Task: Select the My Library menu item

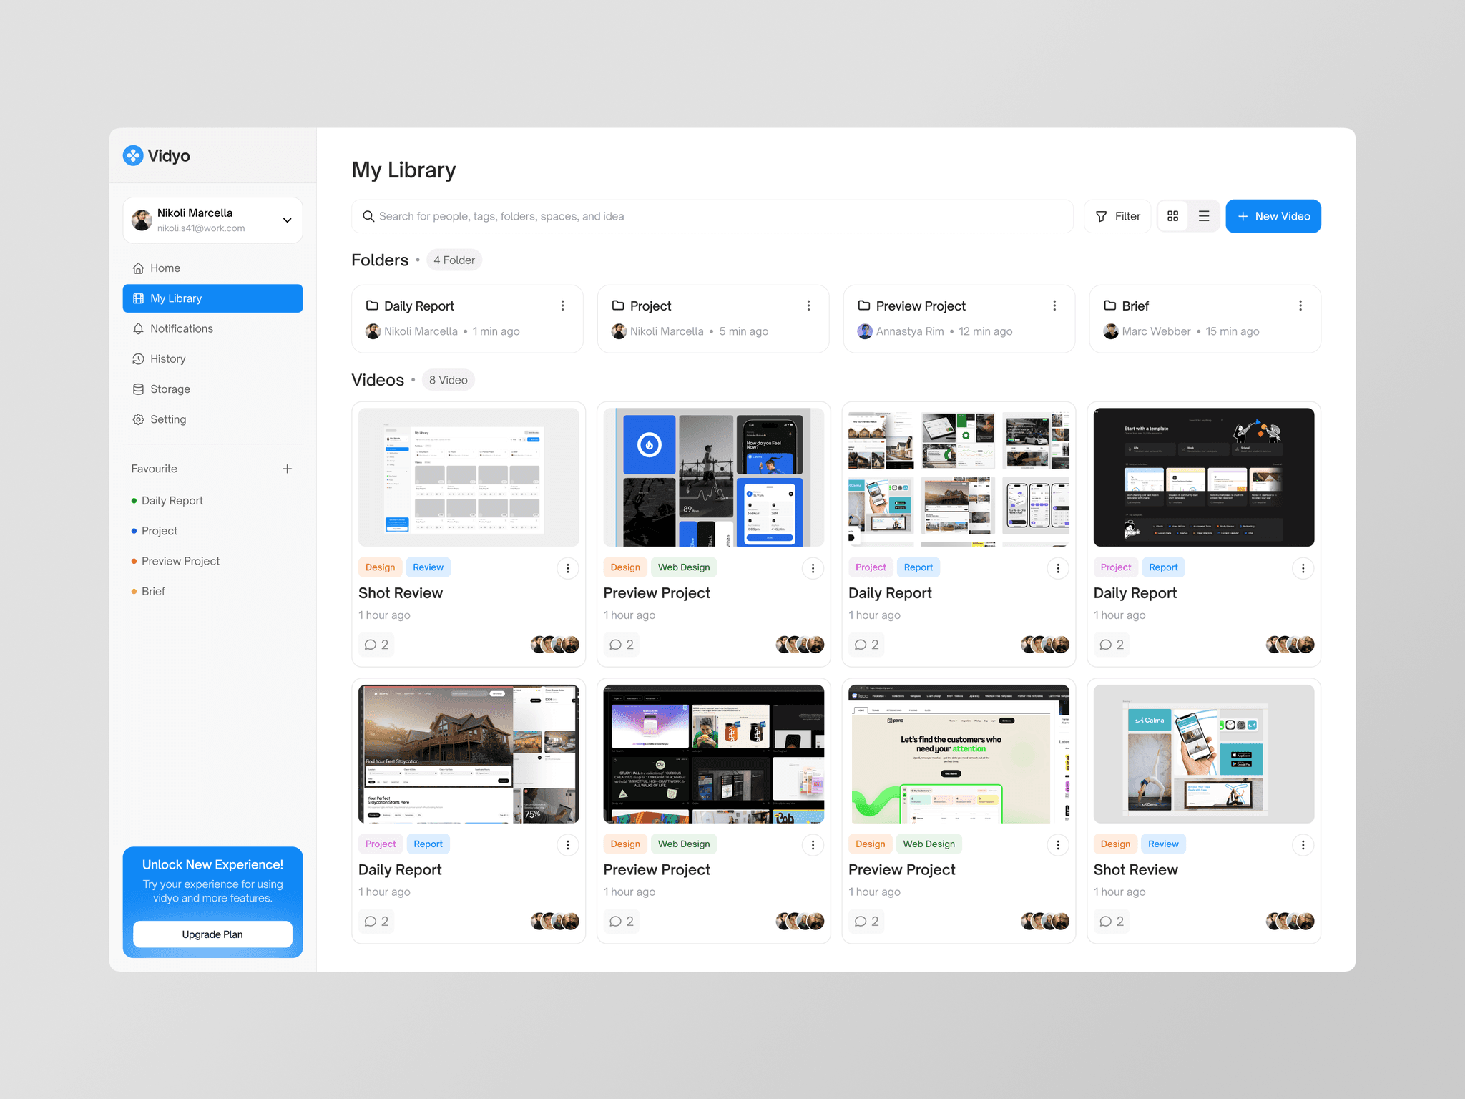Action: pos(212,298)
